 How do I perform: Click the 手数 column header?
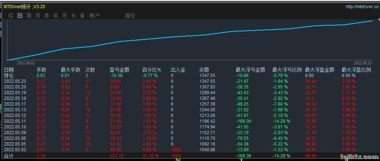(41, 70)
